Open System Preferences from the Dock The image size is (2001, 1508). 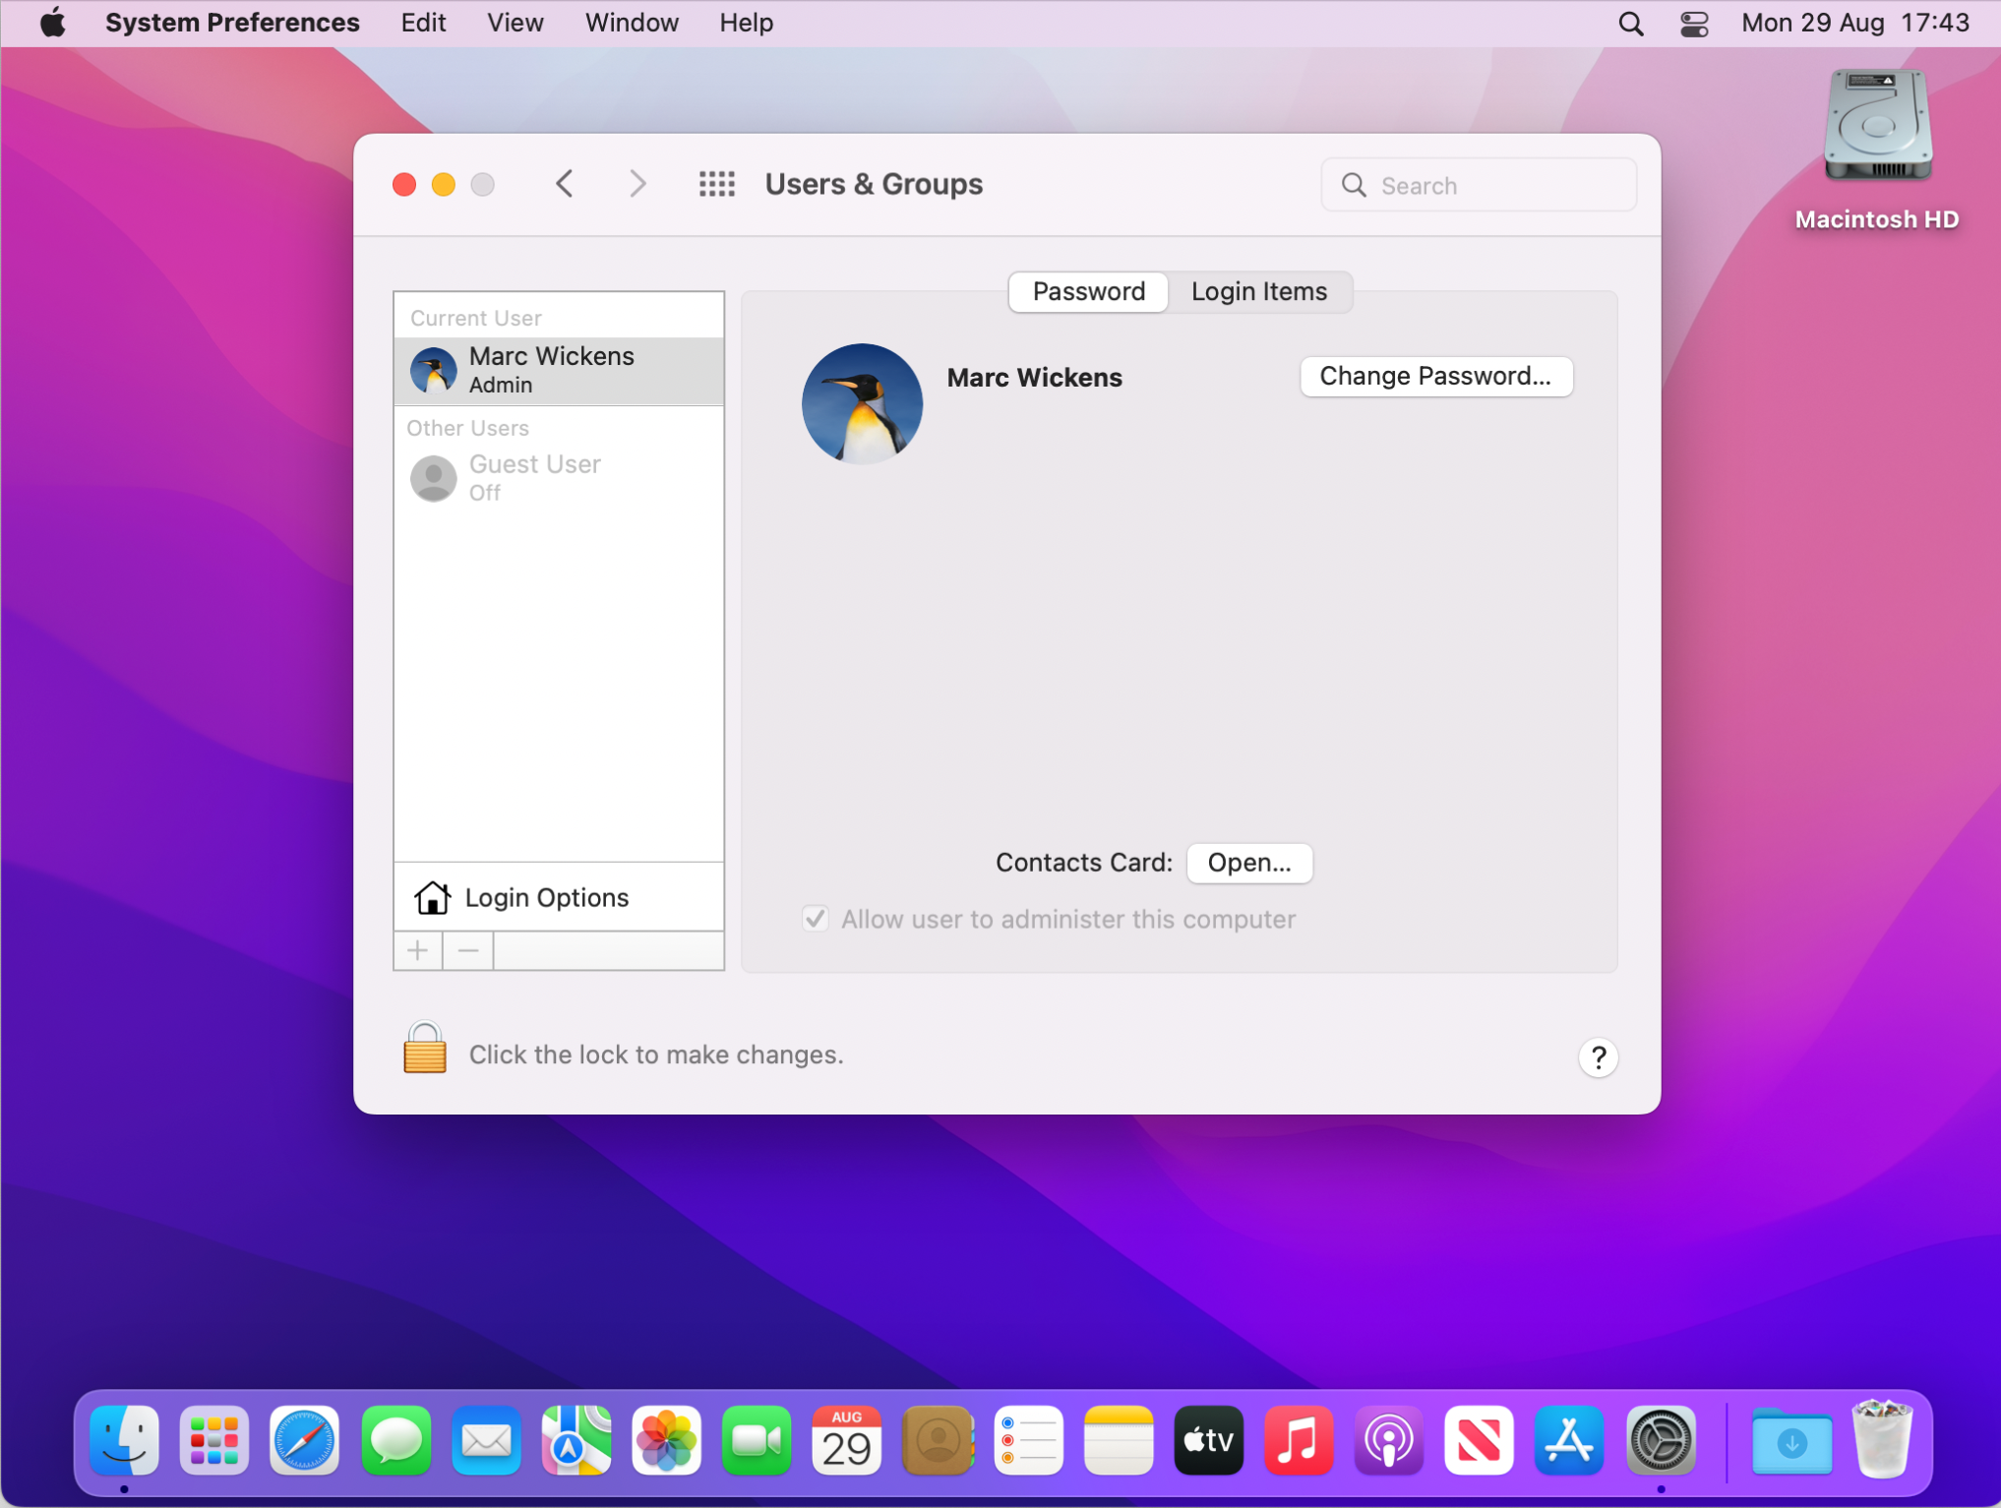[x=1661, y=1441]
